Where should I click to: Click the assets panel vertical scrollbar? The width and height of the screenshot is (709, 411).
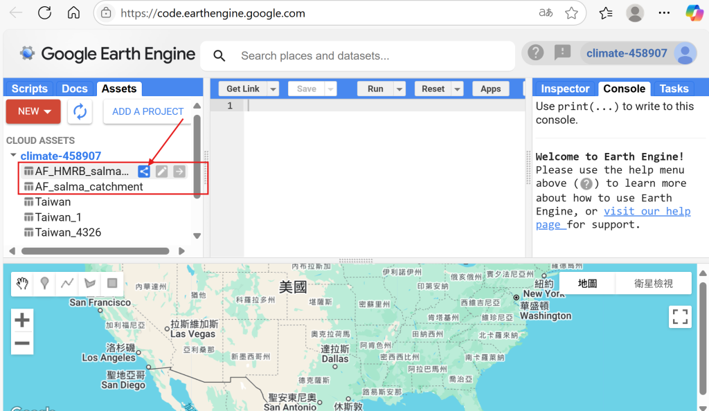coord(197,156)
